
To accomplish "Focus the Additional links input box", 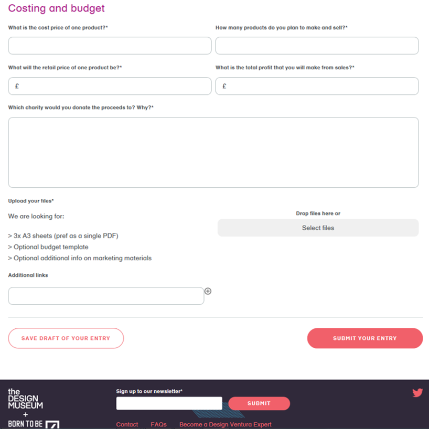I will pos(106,296).
